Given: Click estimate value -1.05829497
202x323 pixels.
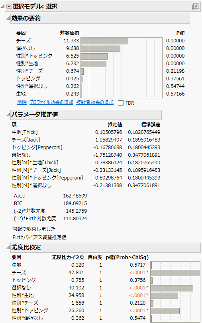Looking at the screenshot, I should [x=108, y=140].
